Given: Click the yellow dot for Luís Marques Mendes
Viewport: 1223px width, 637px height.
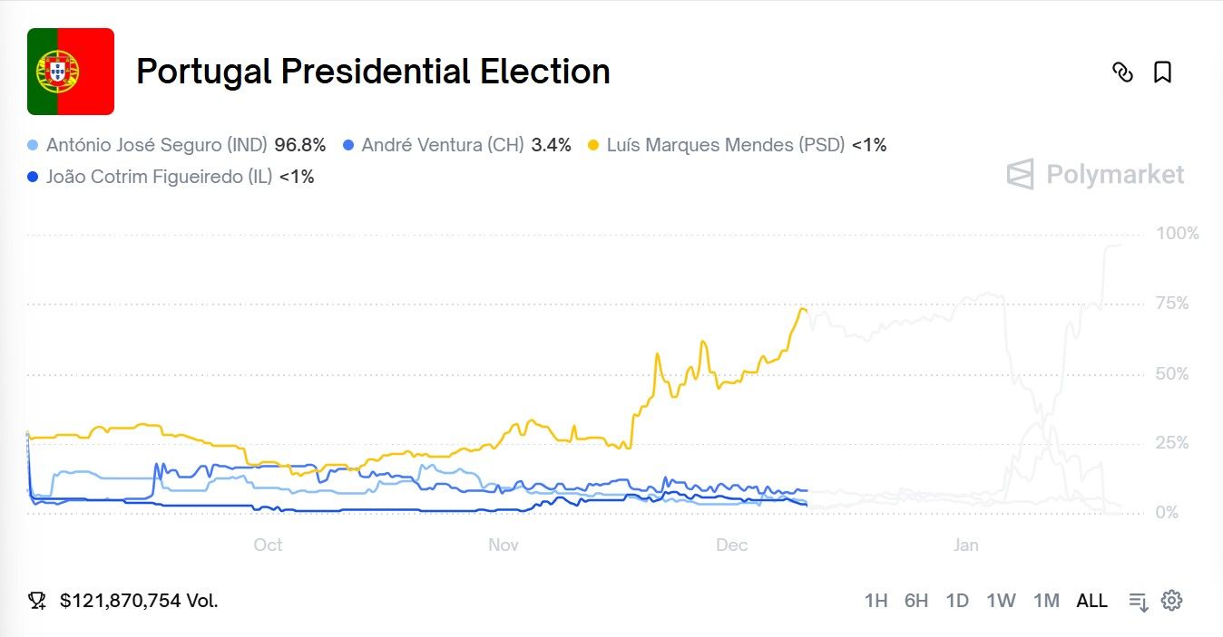Looking at the screenshot, I should 594,145.
